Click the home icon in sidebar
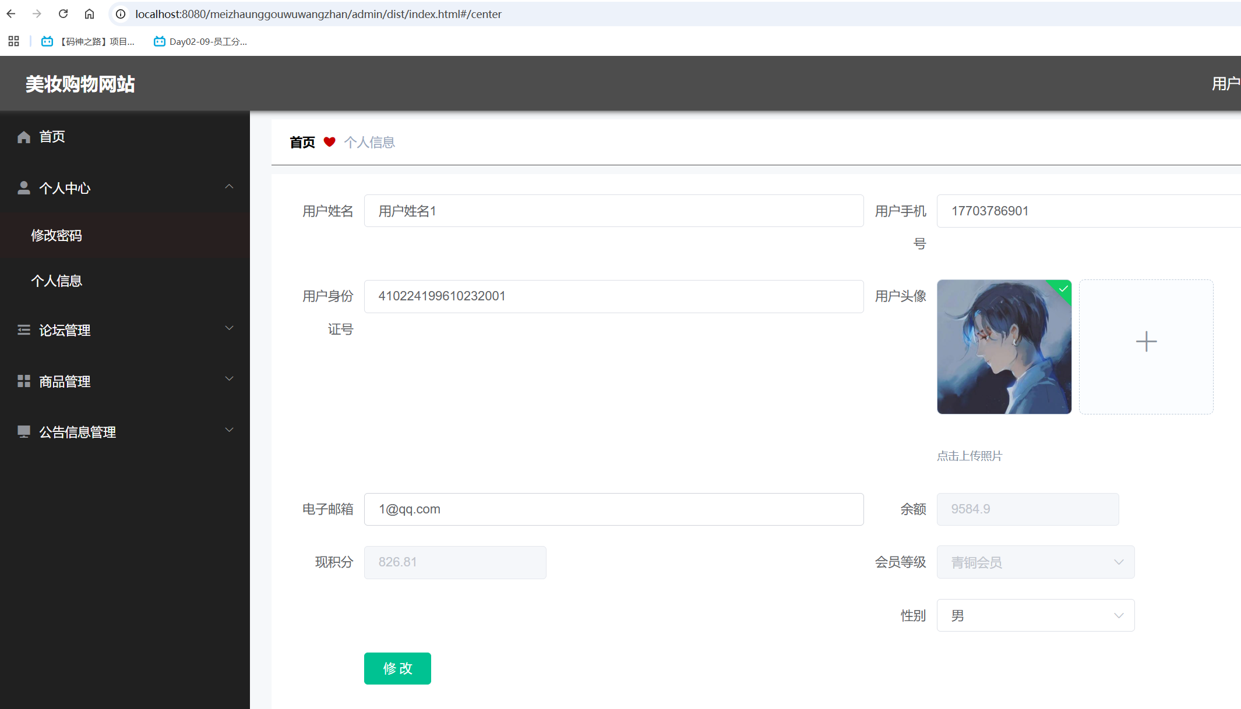The height and width of the screenshot is (709, 1241). [24, 137]
